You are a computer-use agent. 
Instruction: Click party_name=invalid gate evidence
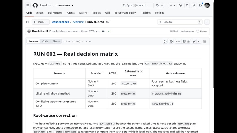coord(163,104)
